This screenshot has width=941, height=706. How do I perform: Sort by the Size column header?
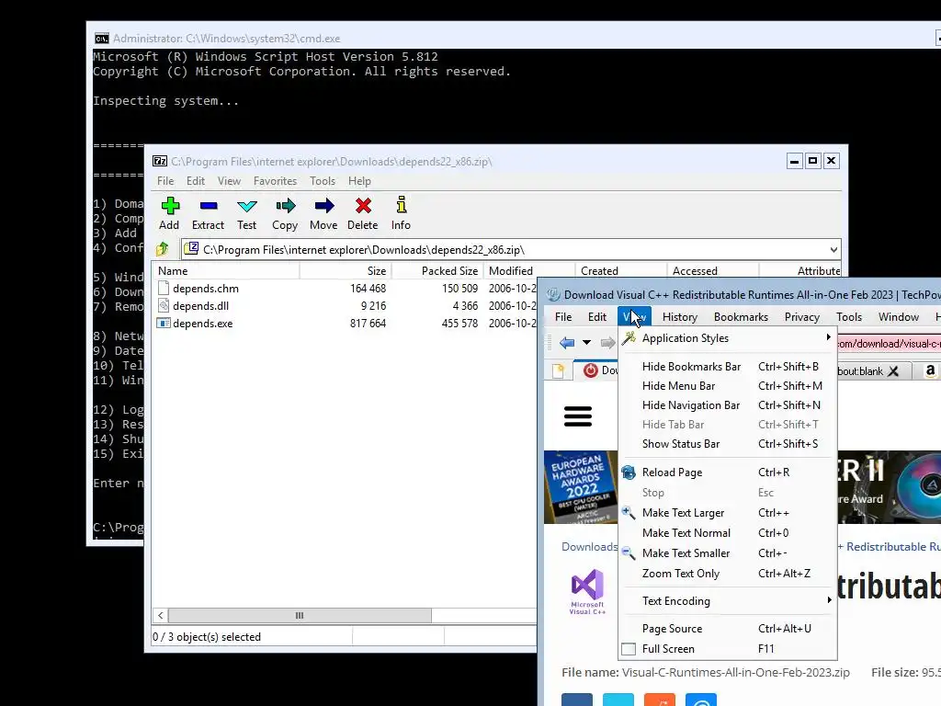pos(346,271)
